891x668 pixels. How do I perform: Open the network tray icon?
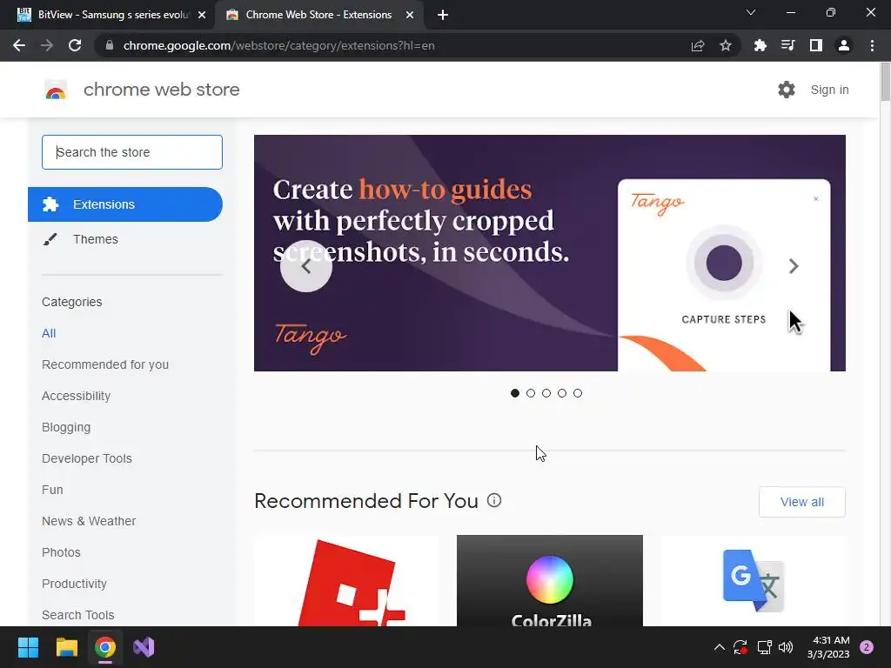pyautogui.click(x=764, y=647)
